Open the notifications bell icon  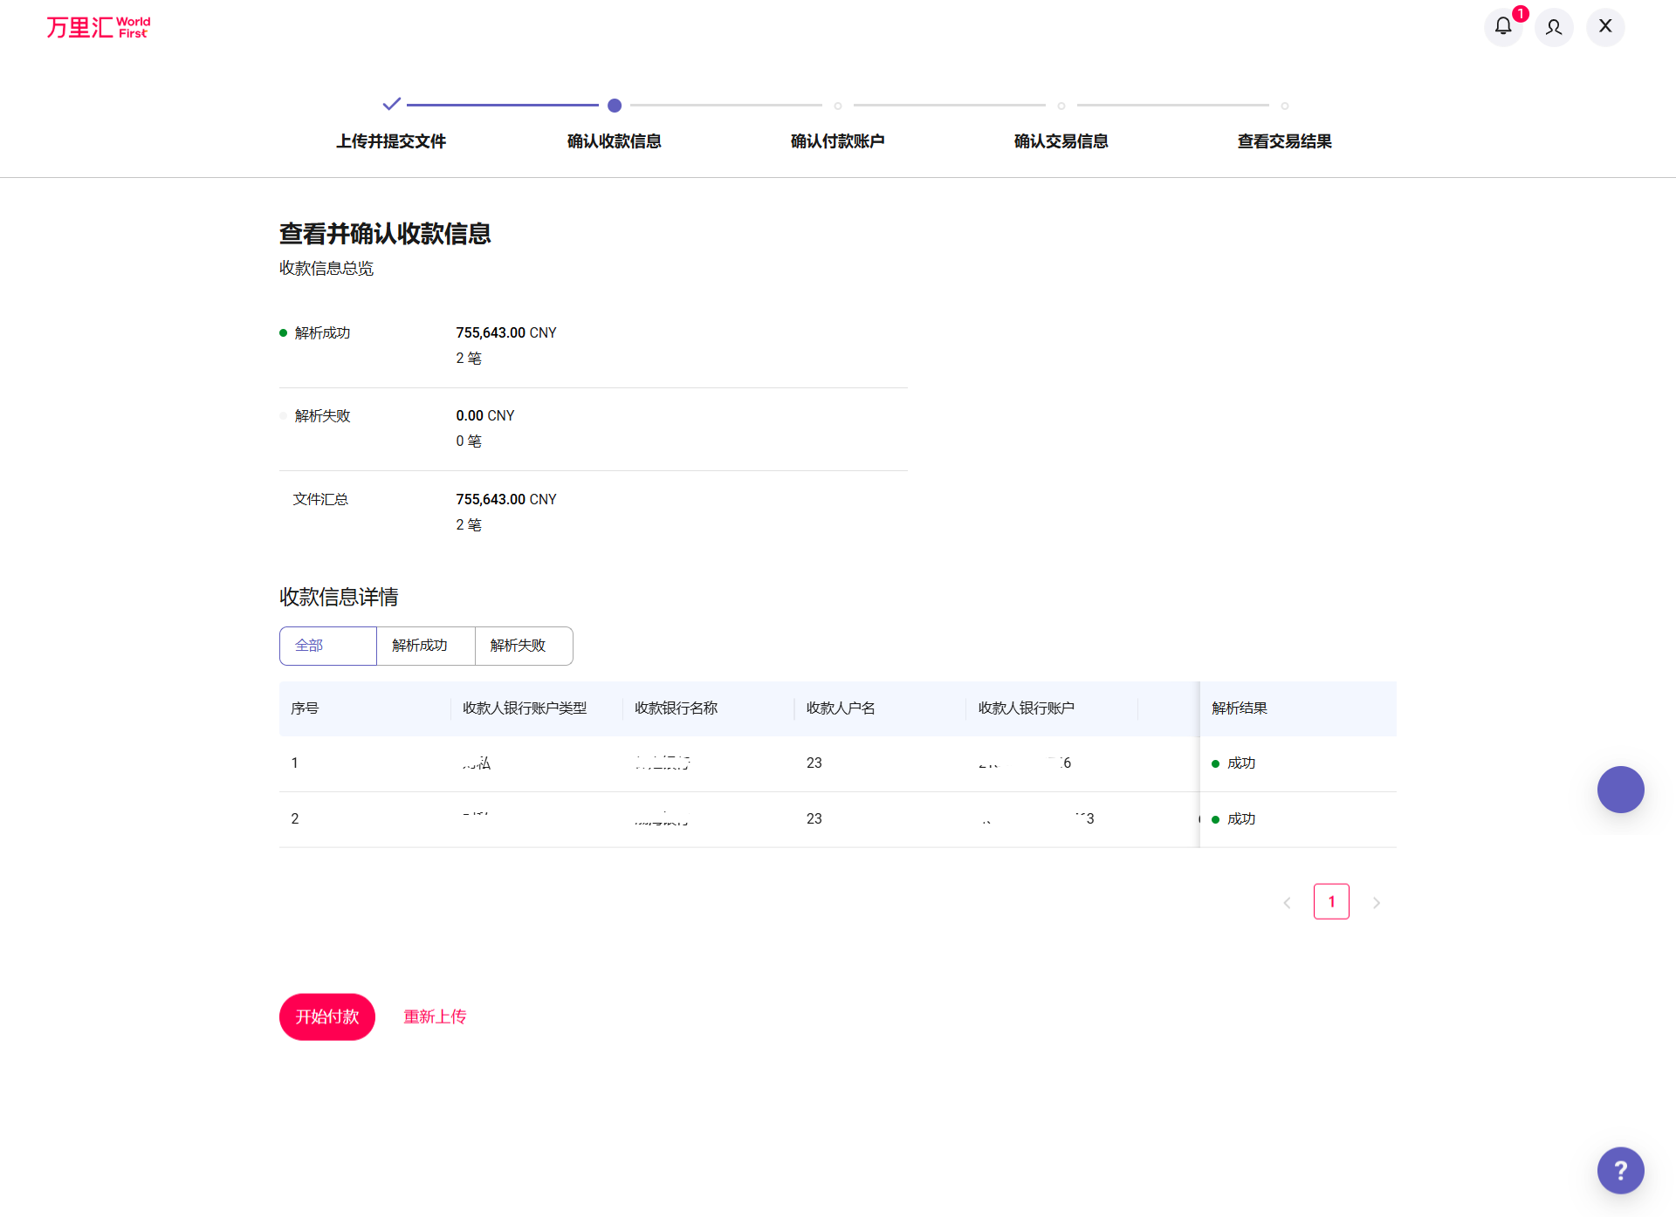(1502, 26)
